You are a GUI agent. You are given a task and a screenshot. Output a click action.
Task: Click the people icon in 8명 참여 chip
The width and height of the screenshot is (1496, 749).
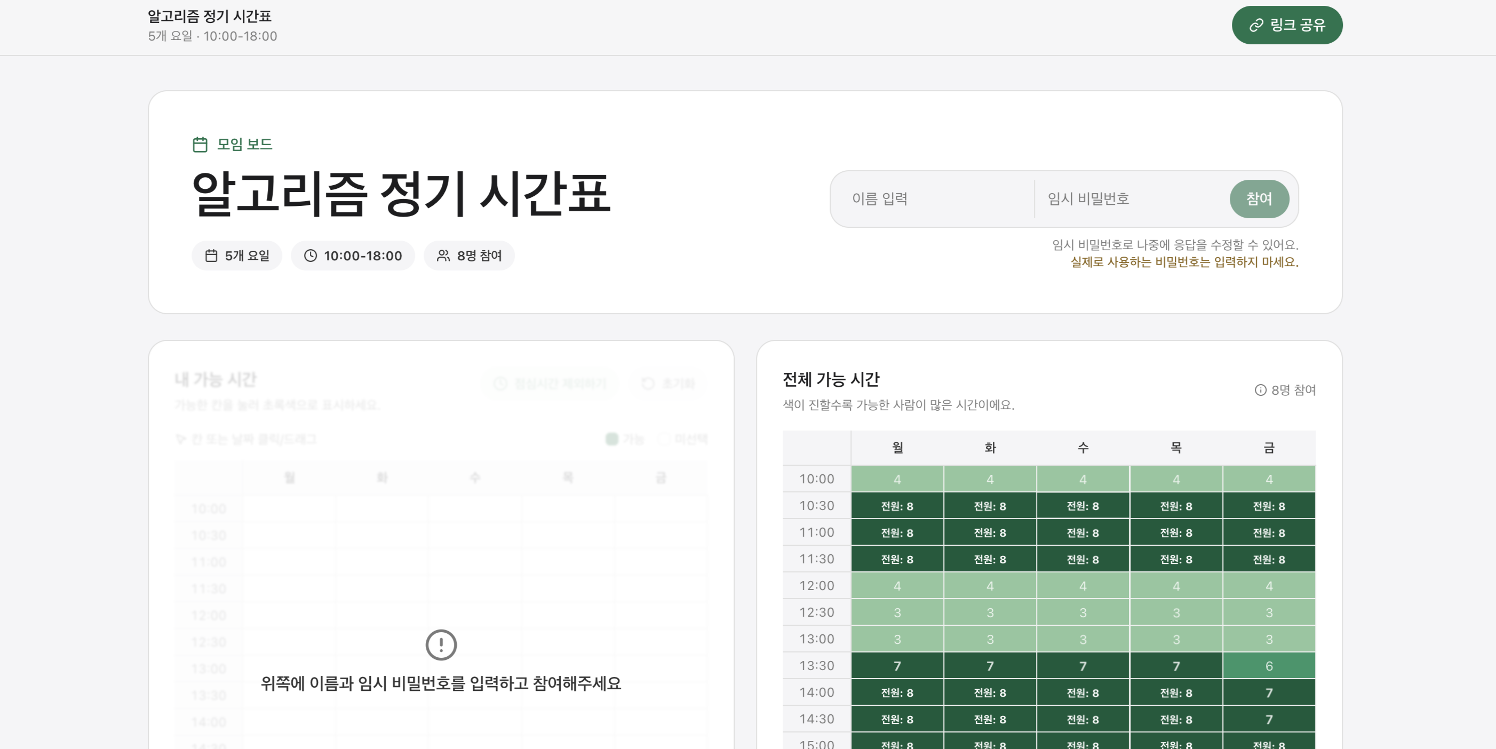tap(443, 256)
